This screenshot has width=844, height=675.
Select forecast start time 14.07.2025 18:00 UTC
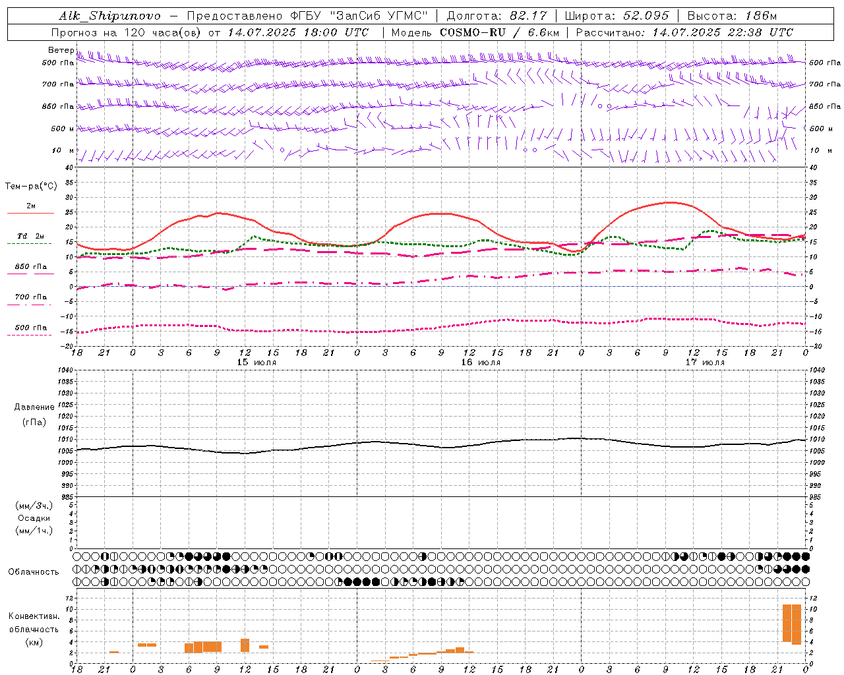(299, 32)
